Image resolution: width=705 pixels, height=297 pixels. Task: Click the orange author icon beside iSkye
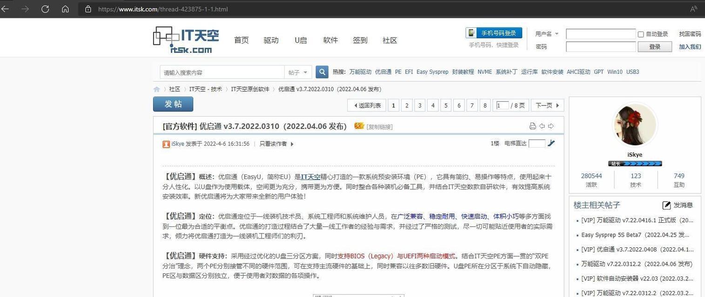click(x=166, y=144)
